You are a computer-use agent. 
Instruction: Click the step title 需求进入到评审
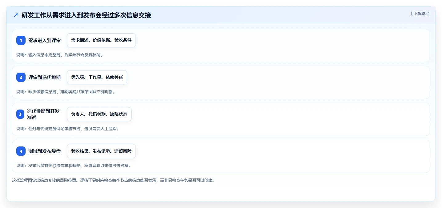[x=44, y=40]
